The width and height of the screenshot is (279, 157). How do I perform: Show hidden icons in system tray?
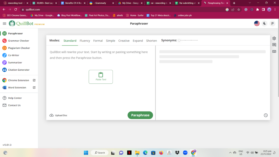230,152
